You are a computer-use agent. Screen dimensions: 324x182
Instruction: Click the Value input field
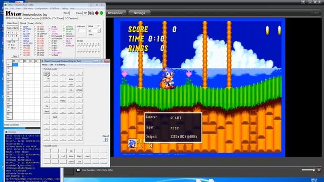click(x=94, y=30)
